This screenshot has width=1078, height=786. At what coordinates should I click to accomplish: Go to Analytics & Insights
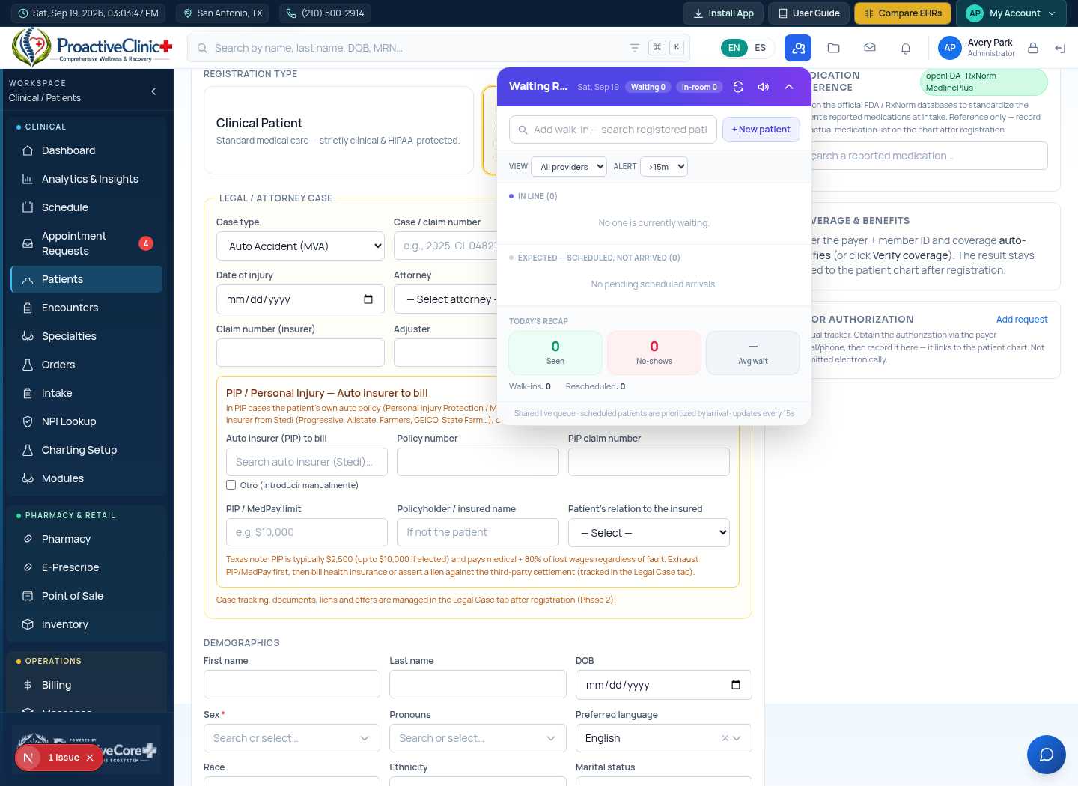[x=87, y=179]
